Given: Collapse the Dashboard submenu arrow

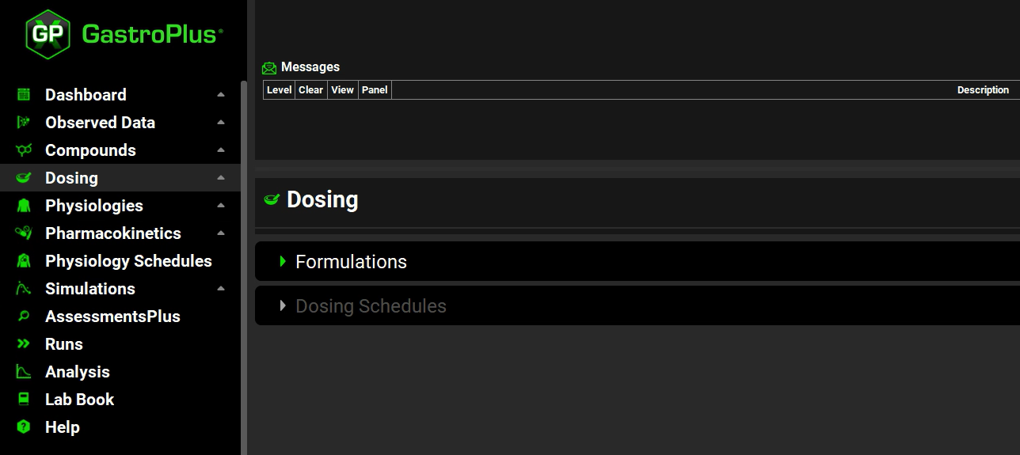Looking at the screenshot, I should (x=221, y=95).
